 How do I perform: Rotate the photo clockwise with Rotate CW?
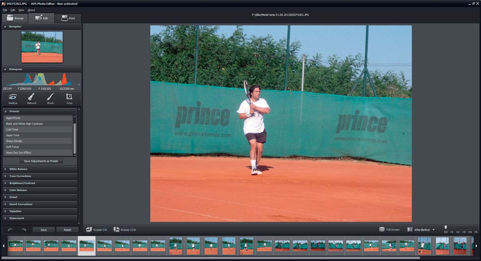(96, 230)
